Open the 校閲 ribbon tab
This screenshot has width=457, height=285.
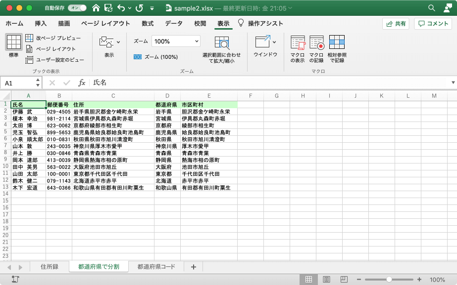200,24
